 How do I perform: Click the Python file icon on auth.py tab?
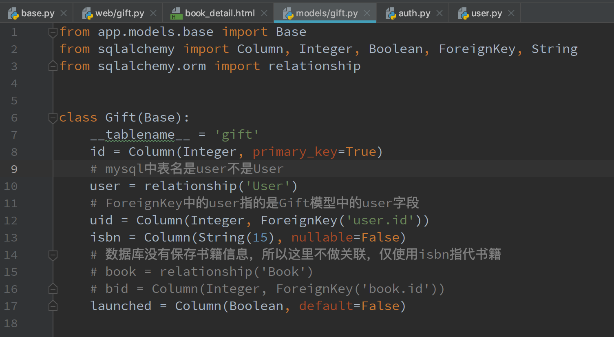[391, 13]
